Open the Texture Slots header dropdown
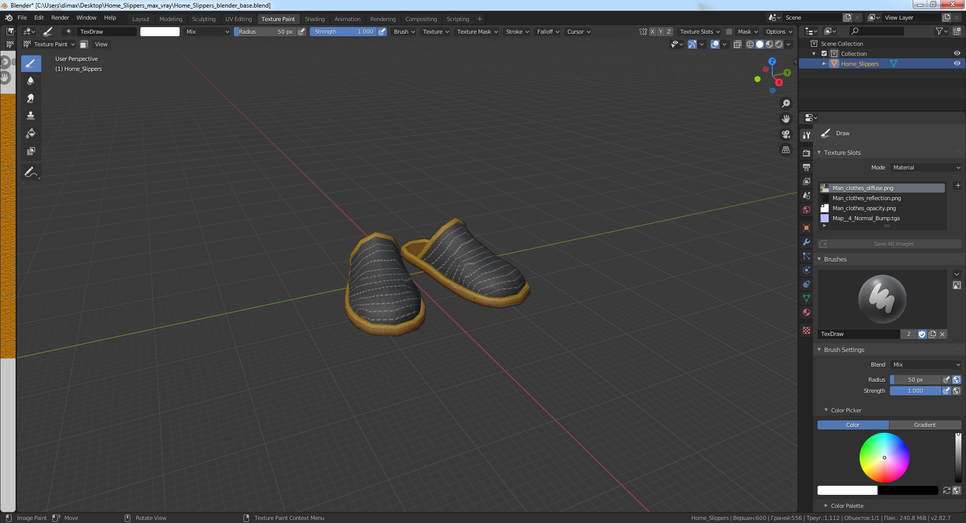 699,32
